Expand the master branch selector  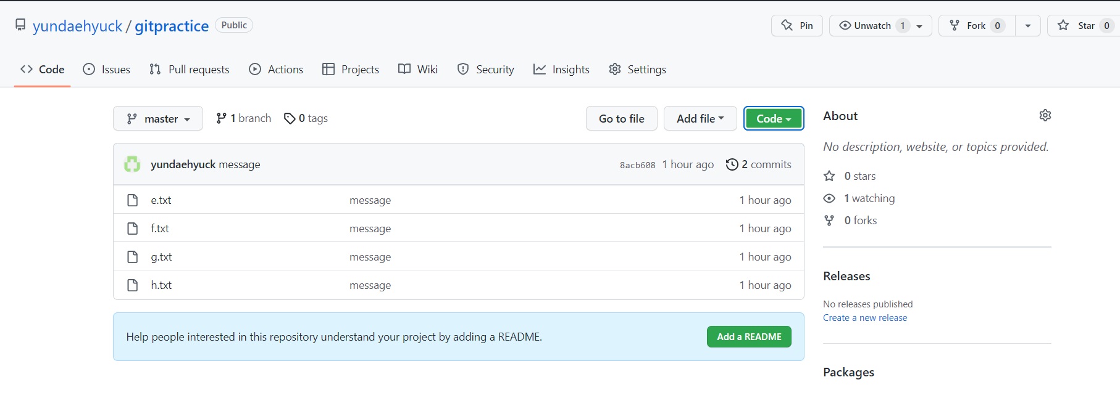(x=158, y=118)
